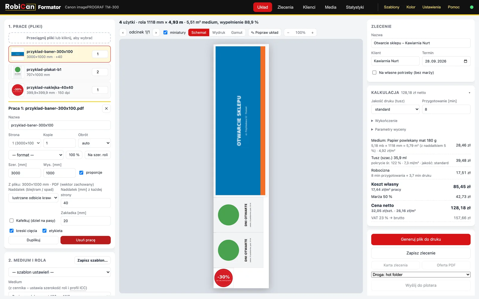Zoom in the layout with plus button
Viewport: 479px width, 299px height.
pos(313,33)
